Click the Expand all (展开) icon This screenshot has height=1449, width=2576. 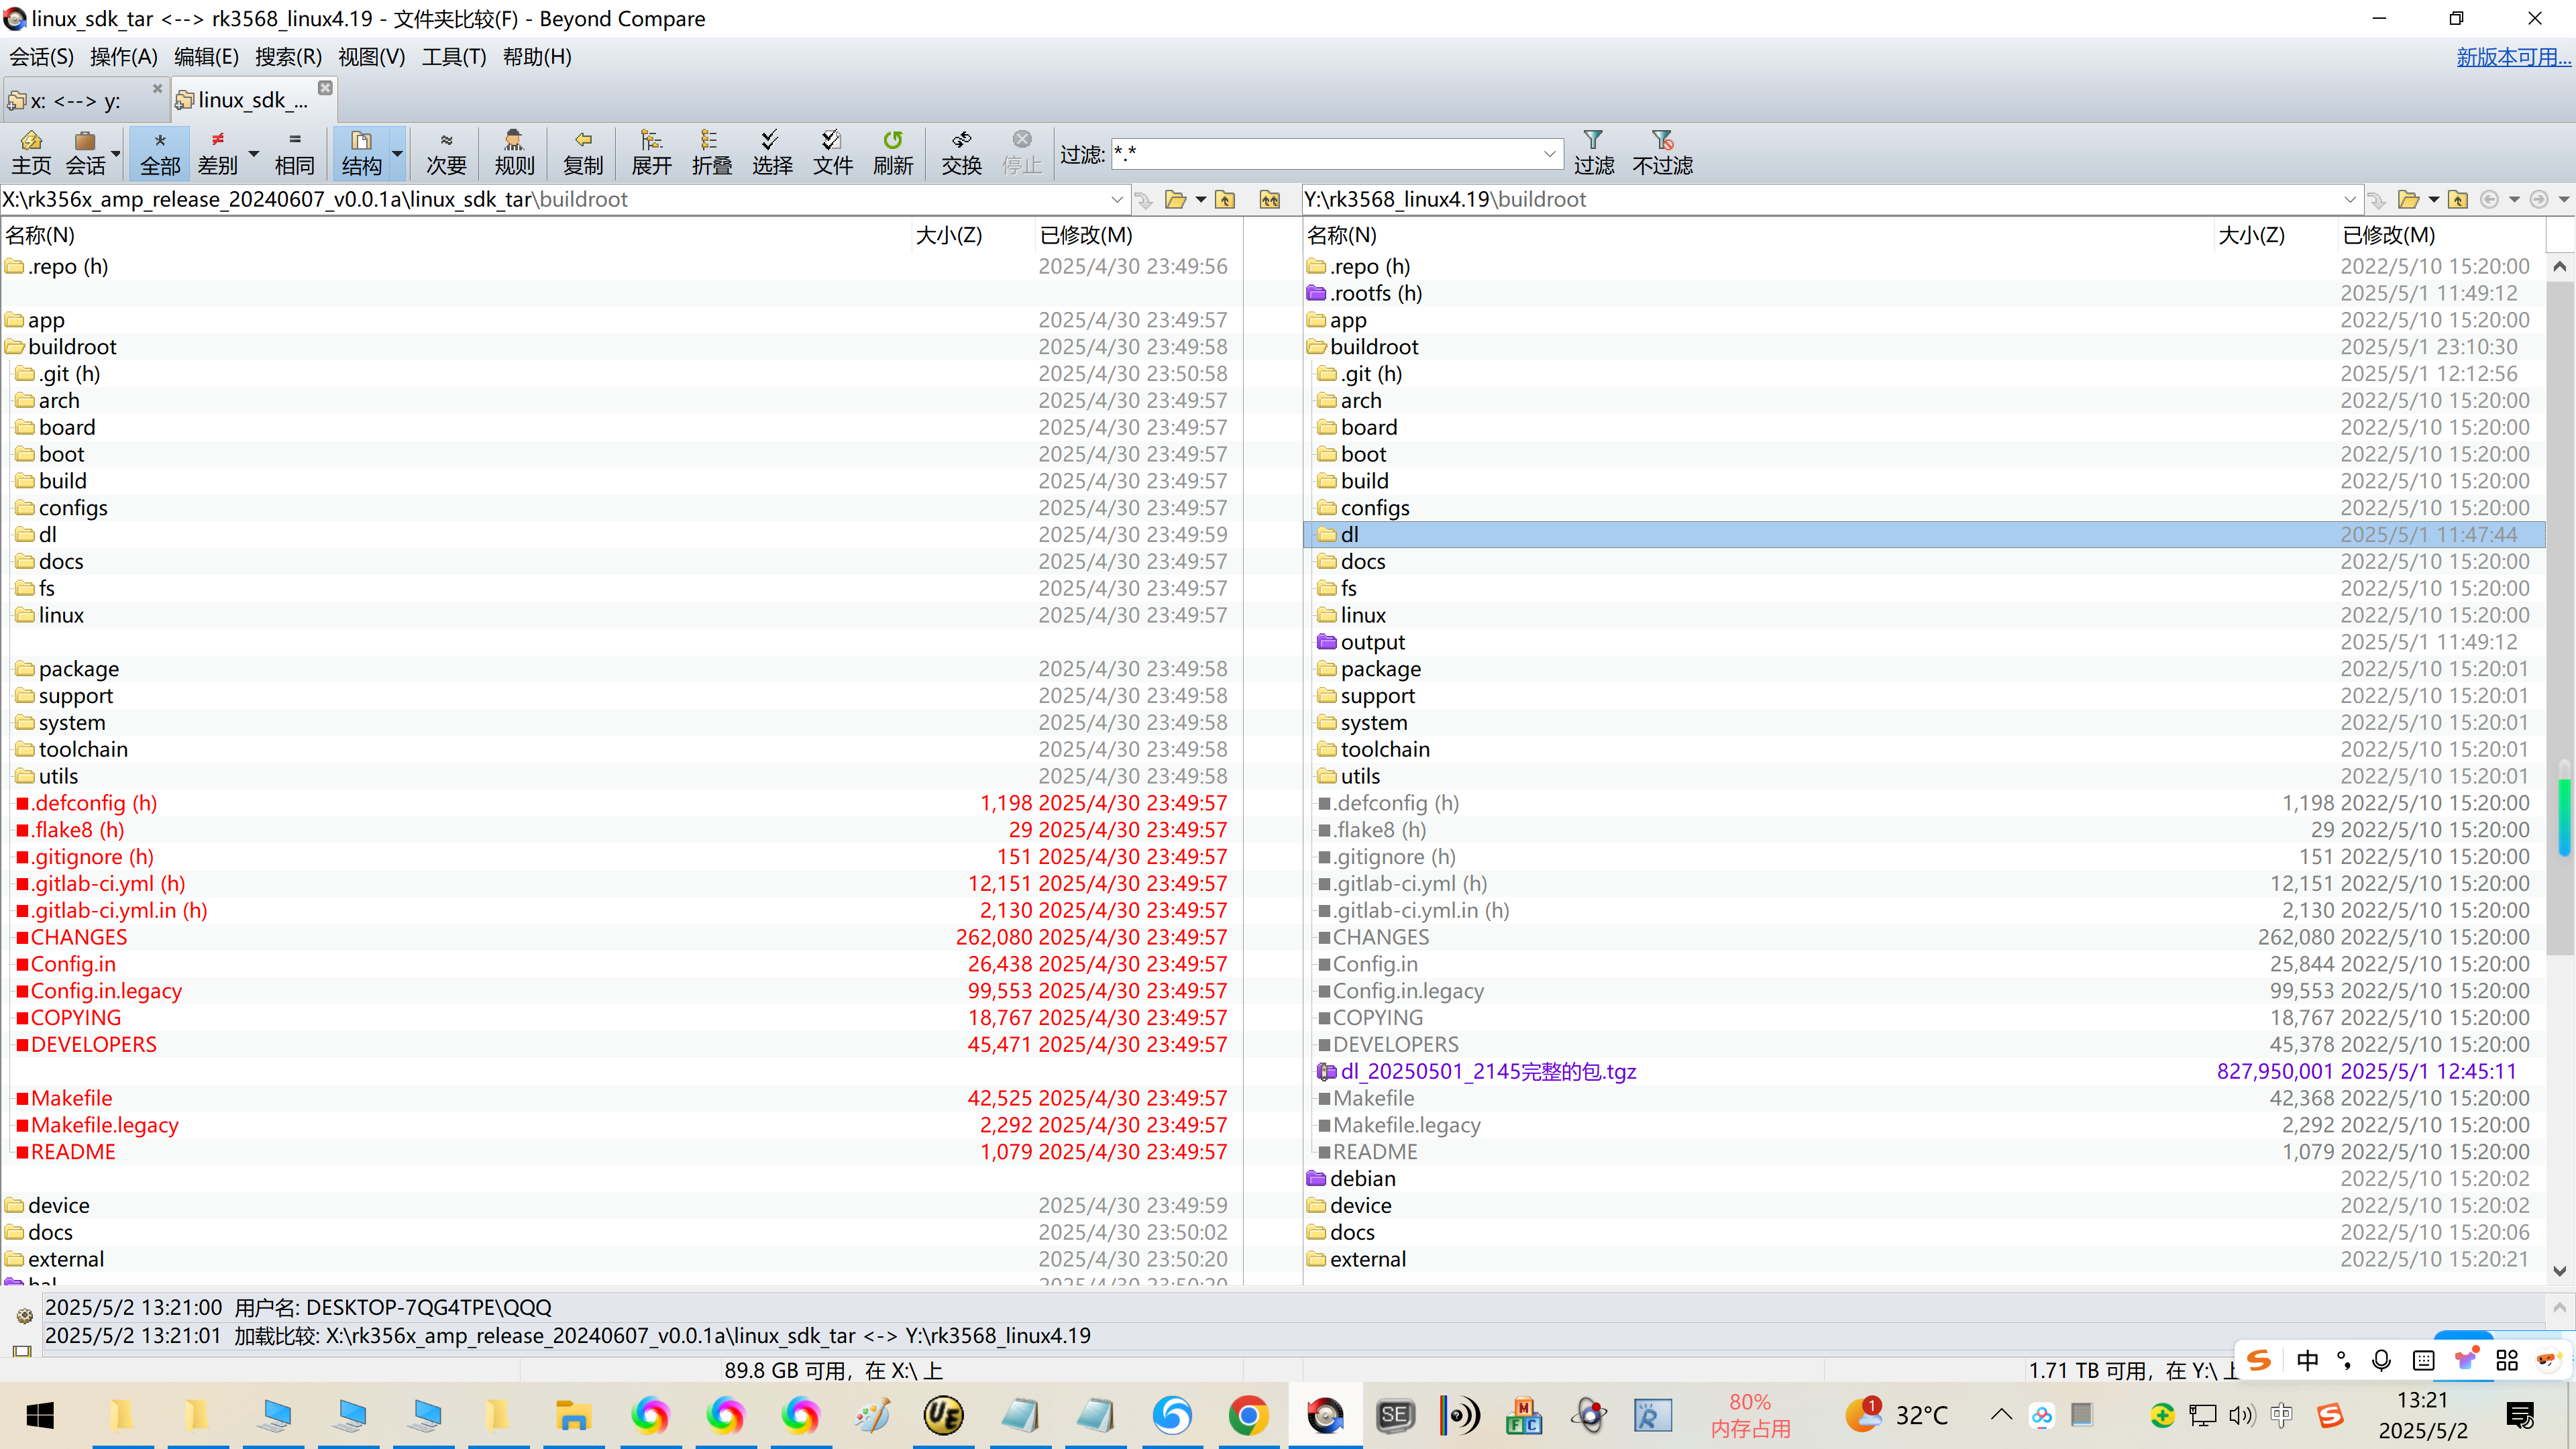tap(651, 152)
